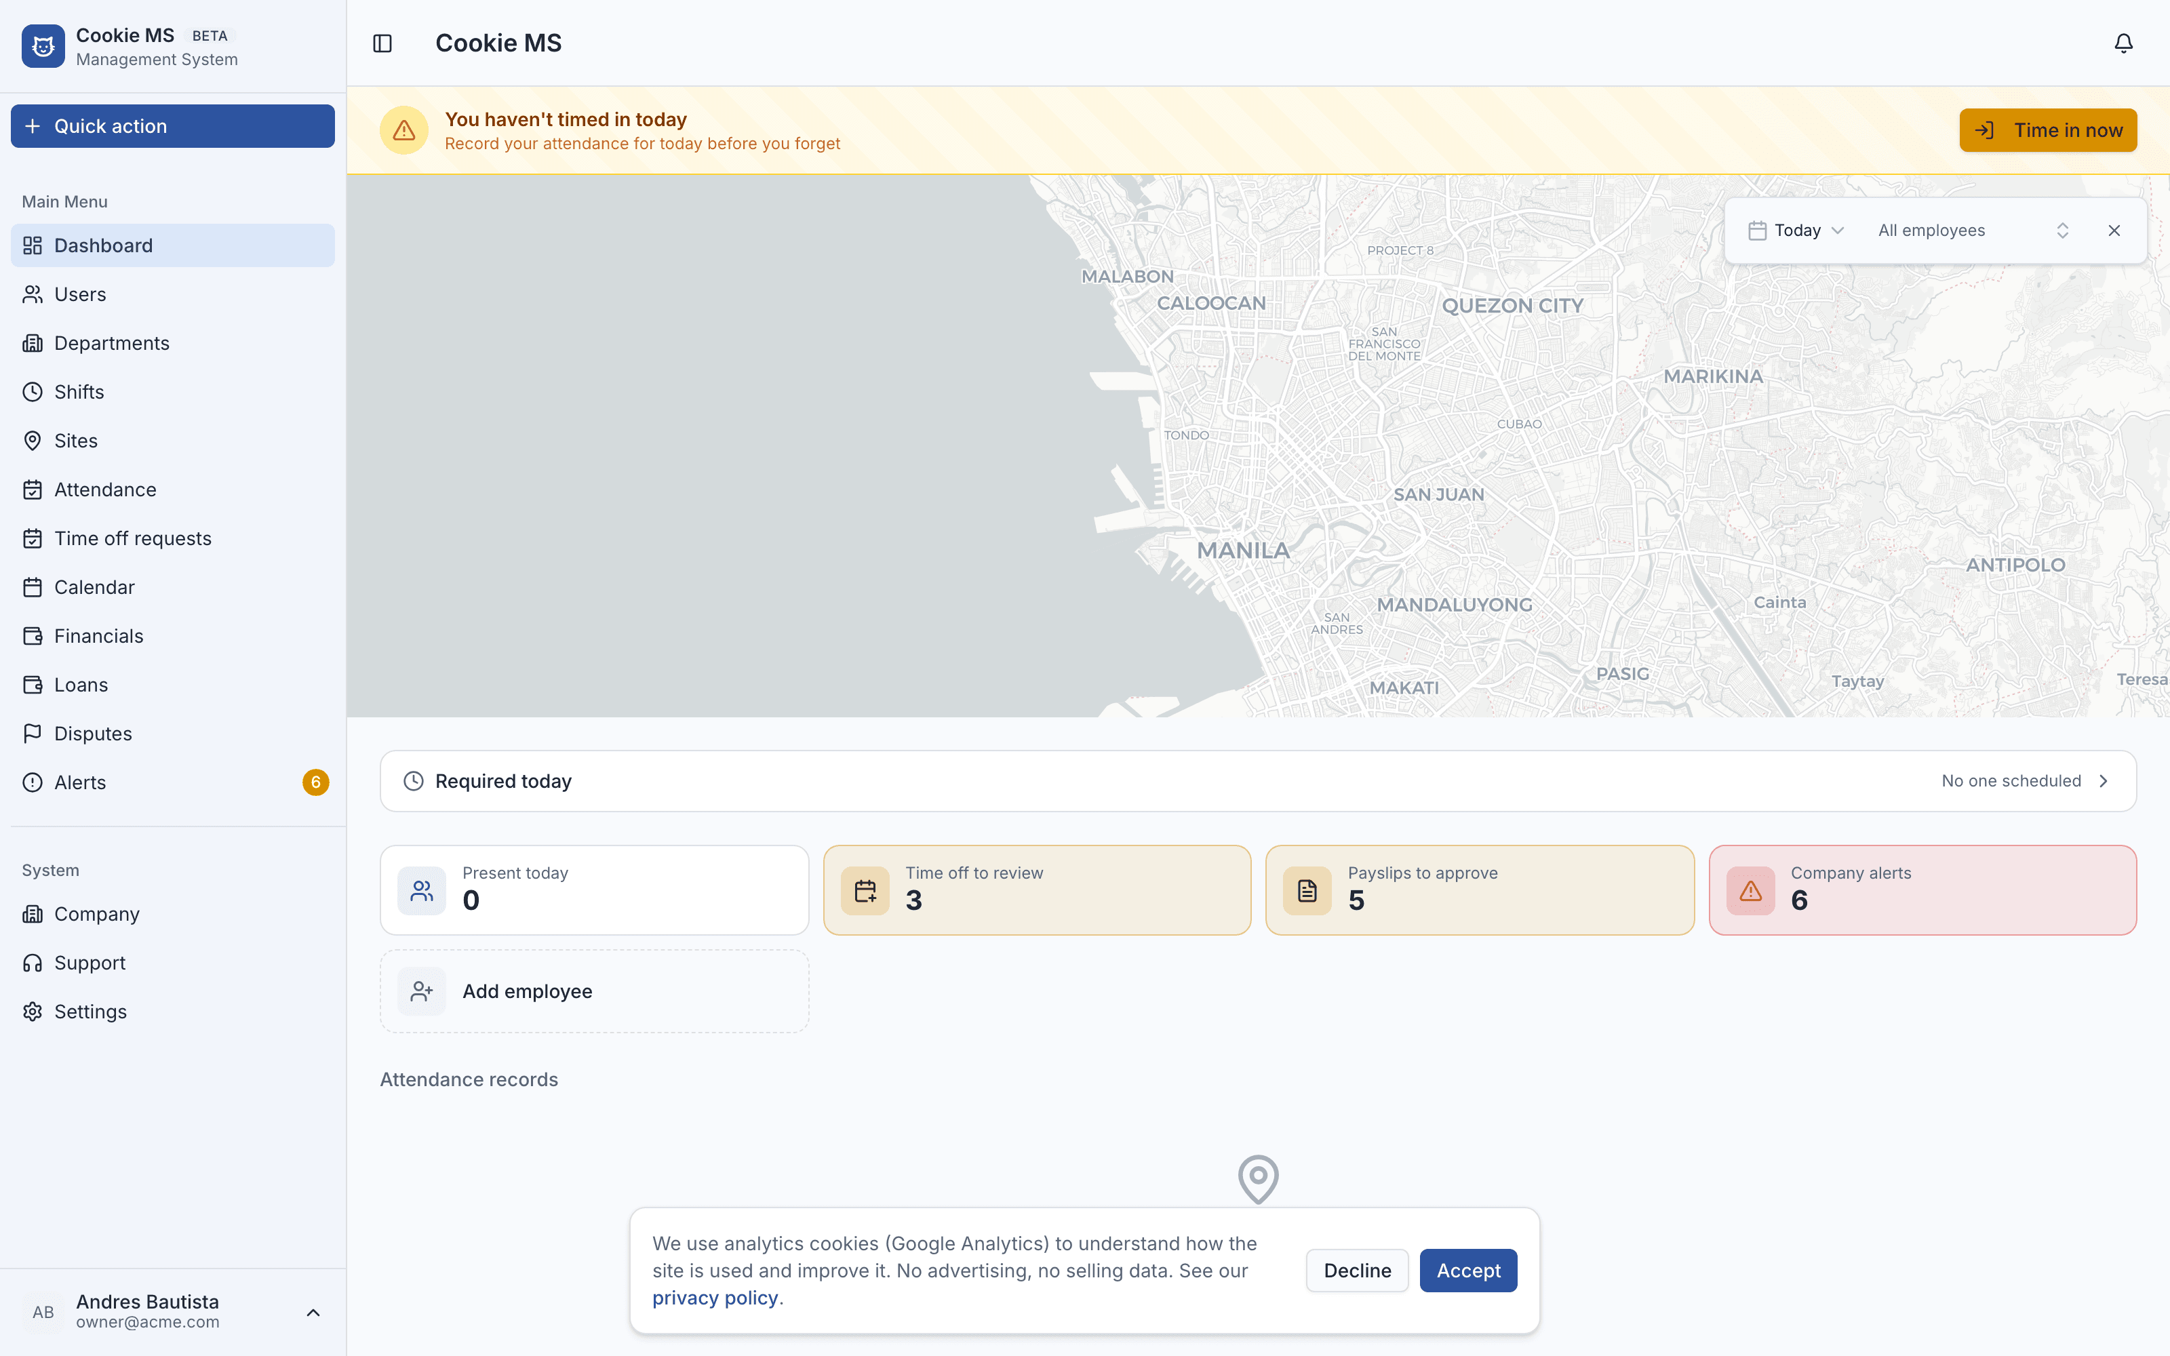Click the owner@acme.com email text

(148, 1322)
